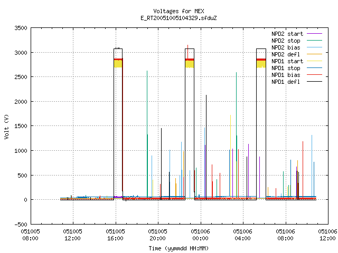The height and width of the screenshot is (253, 338).
Task: Click x-axis label 051005 20:00
Action: [x=157, y=235]
